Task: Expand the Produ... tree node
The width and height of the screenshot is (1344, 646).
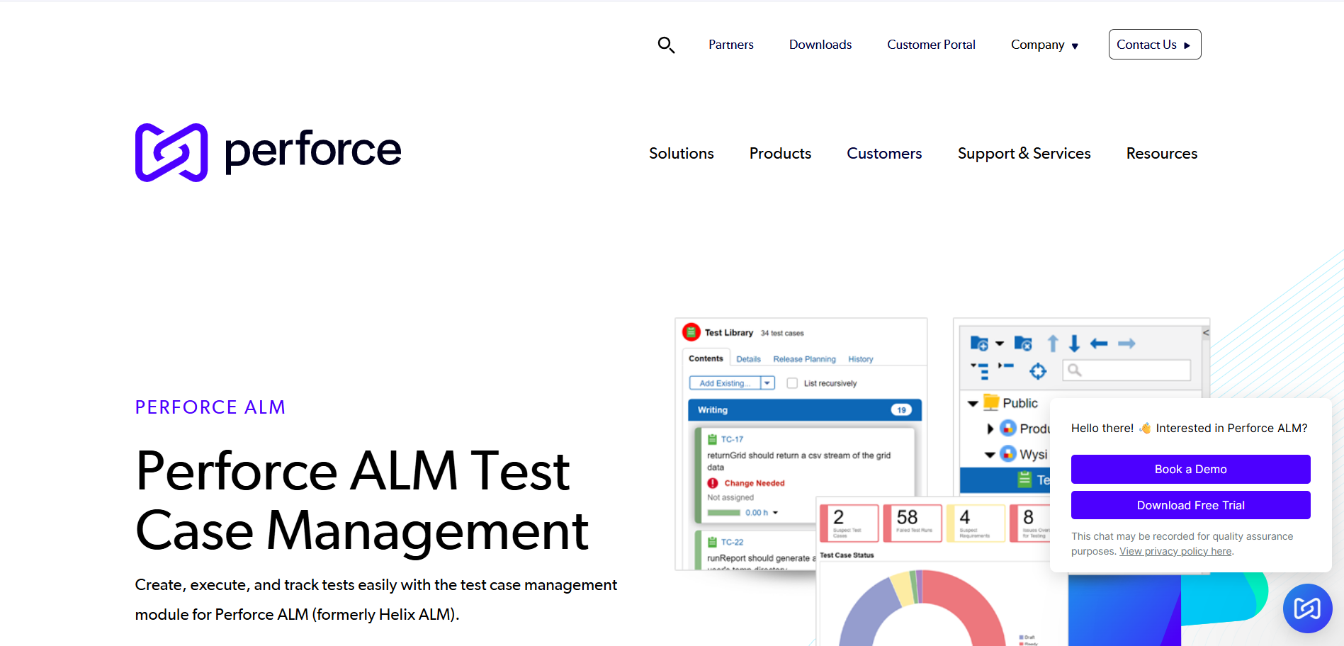Action: [990, 429]
